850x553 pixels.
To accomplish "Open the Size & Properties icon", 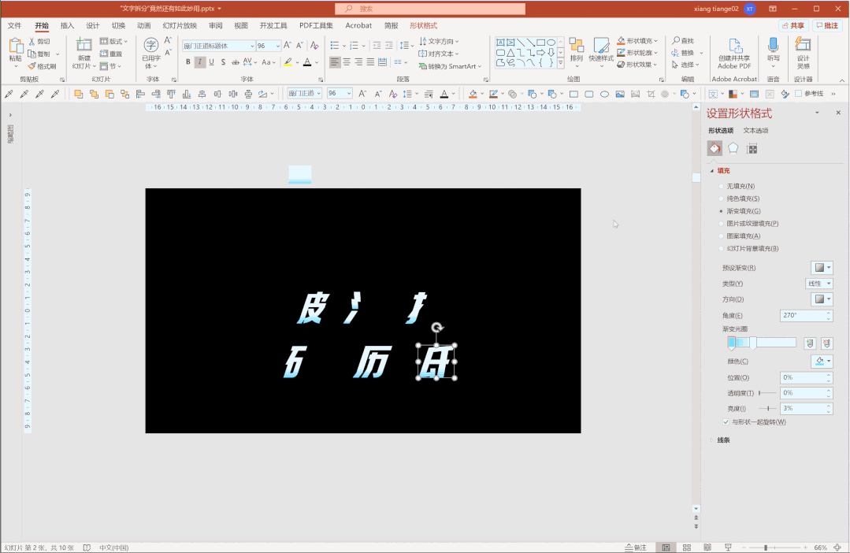I will pos(752,149).
